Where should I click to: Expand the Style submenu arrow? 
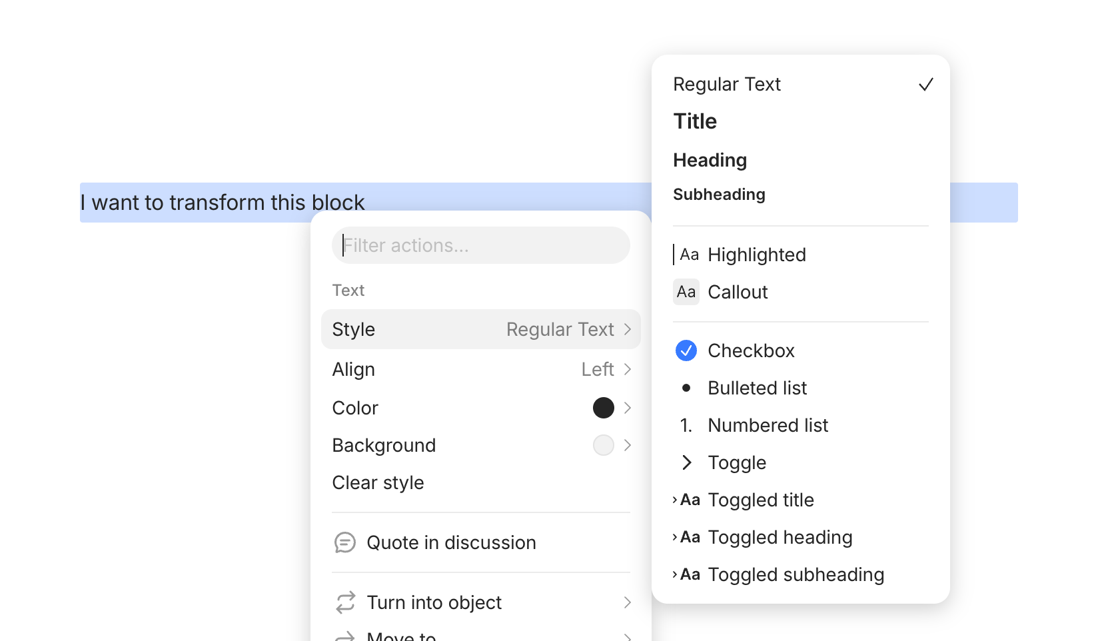click(627, 329)
